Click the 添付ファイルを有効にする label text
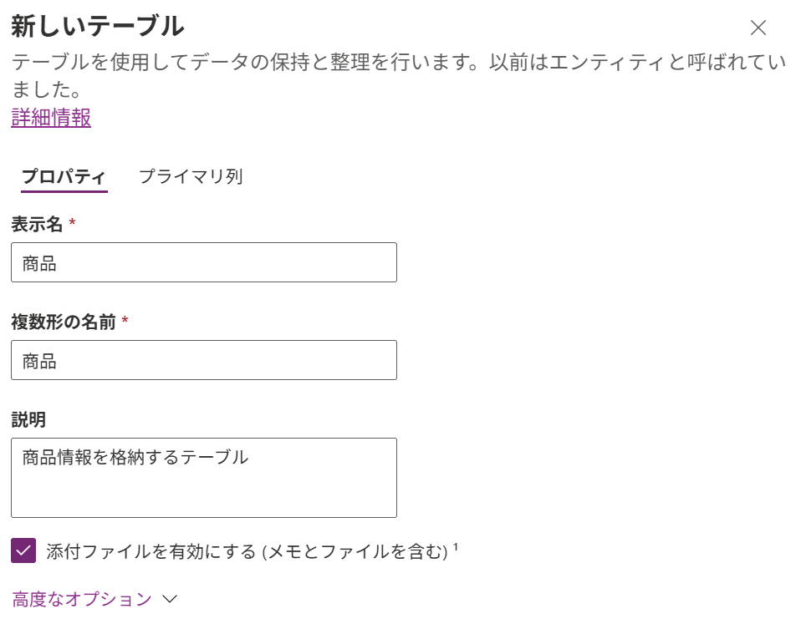This screenshot has width=796, height=629. 247,550
